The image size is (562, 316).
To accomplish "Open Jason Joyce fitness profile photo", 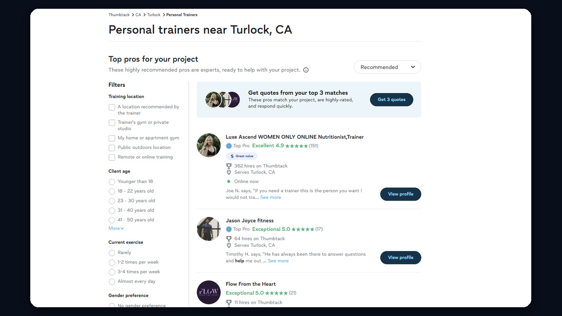I will click(209, 229).
